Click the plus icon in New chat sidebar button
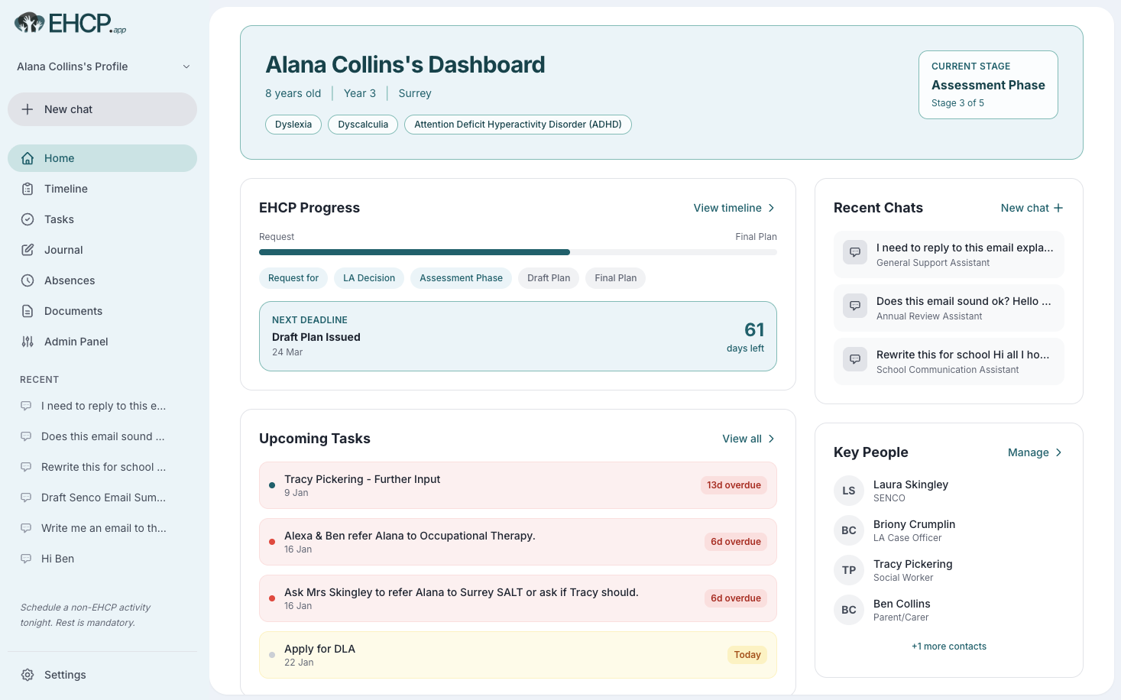This screenshot has width=1121, height=700. click(28, 109)
